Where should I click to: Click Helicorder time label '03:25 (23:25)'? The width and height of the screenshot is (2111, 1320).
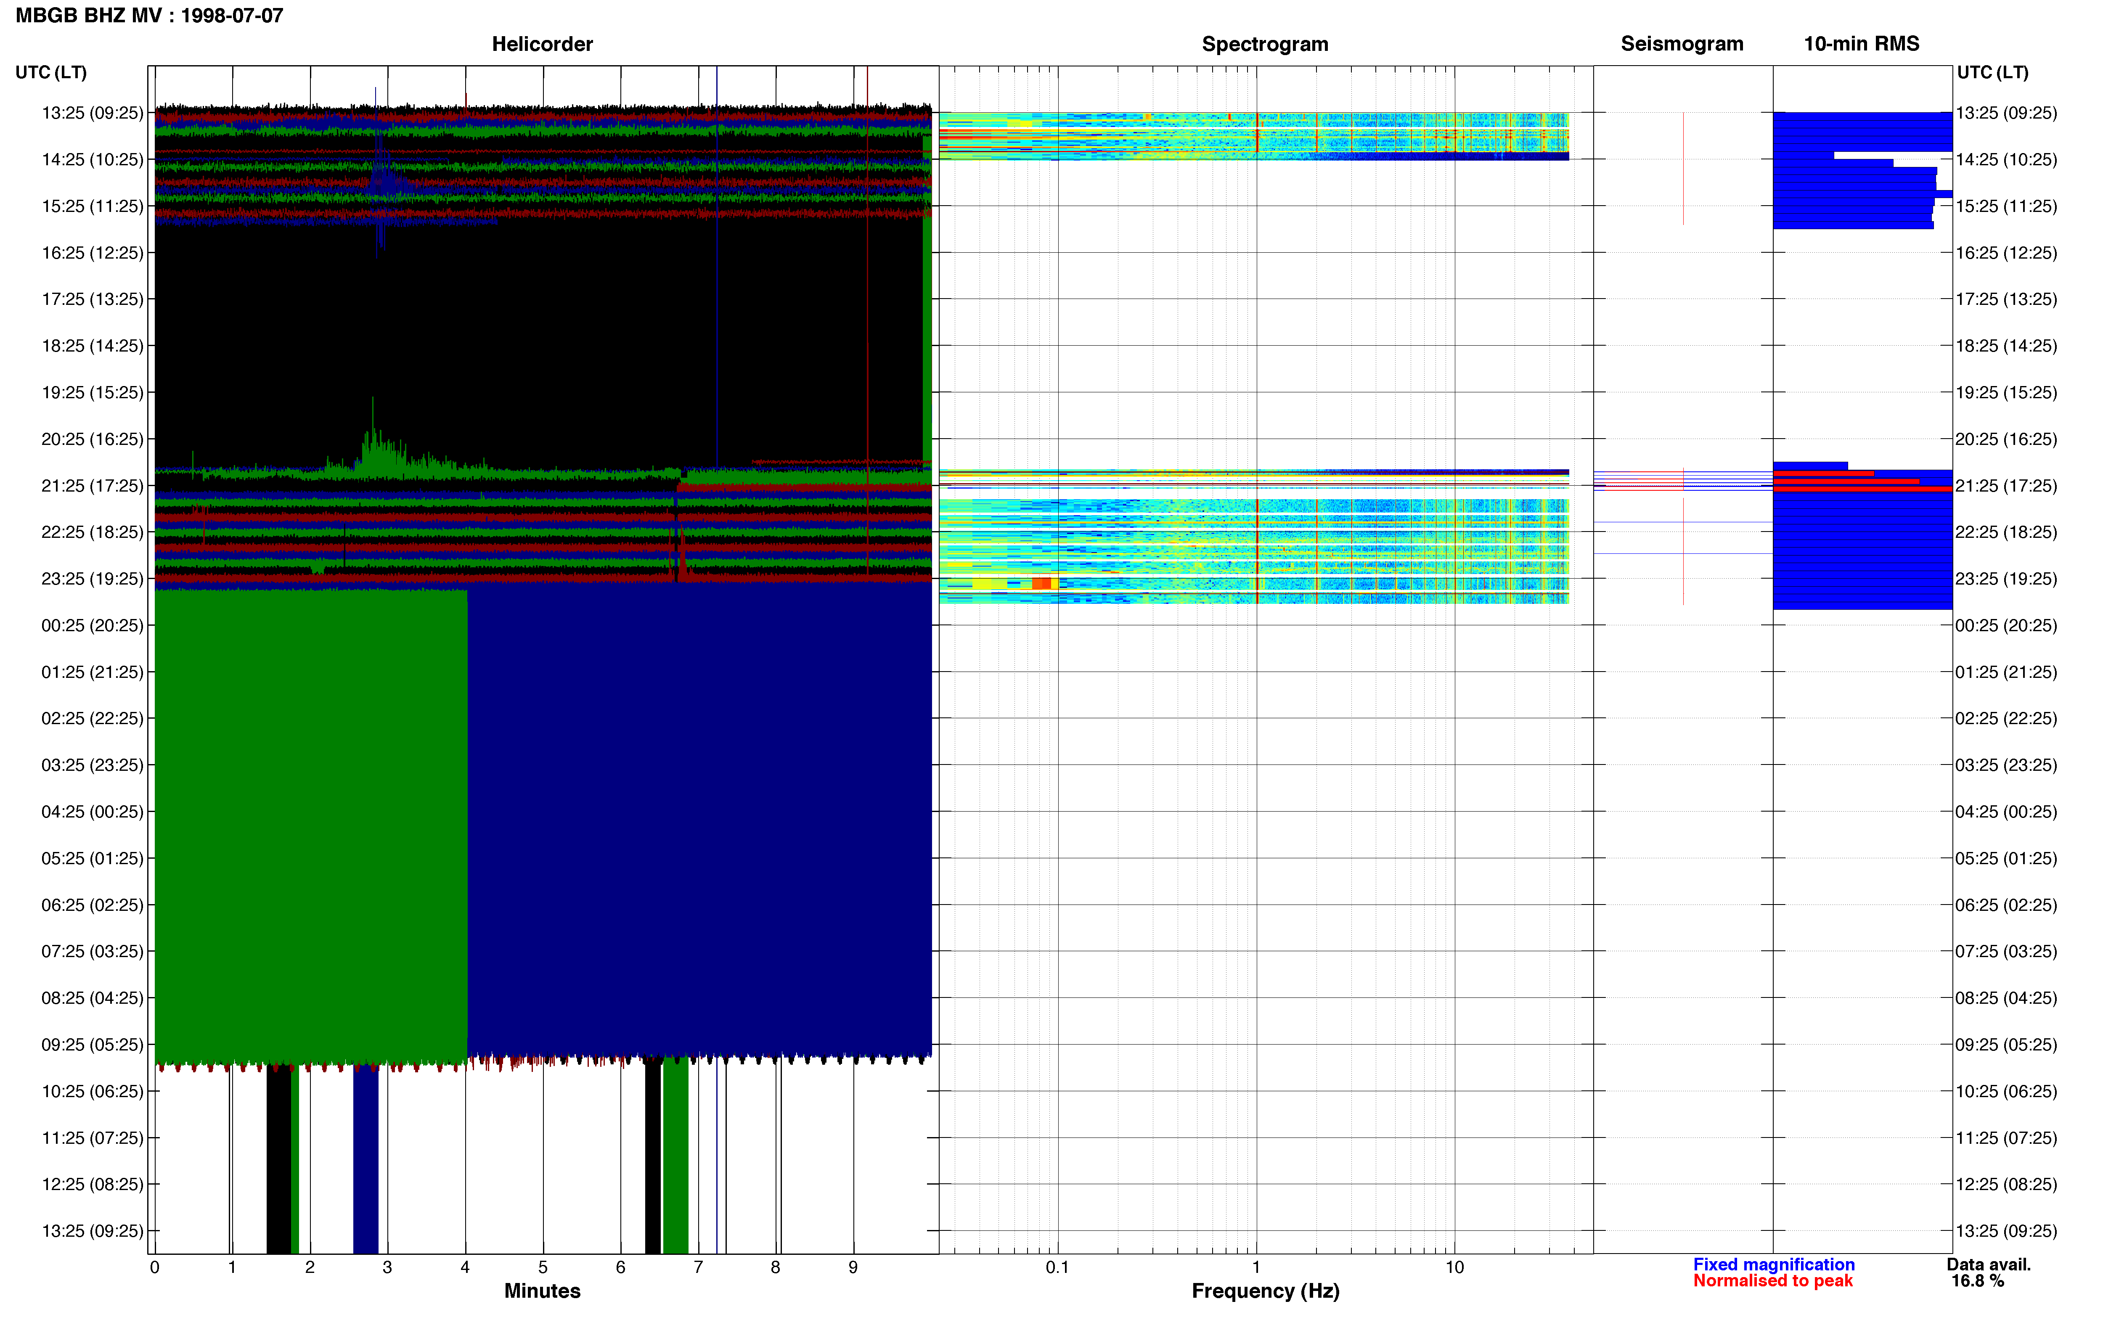point(93,765)
